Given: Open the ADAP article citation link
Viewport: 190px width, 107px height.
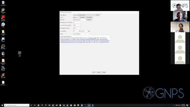Looking at the screenshot, I should 85,41.
